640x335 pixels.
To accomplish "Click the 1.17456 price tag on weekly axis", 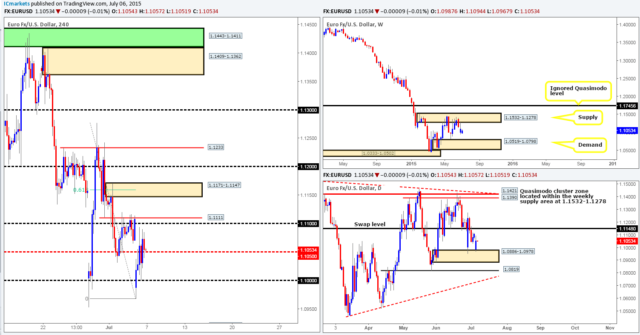I will pos(626,105).
